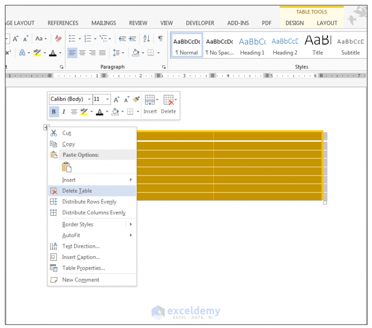This screenshot has height=328, width=372.
Task: Expand ribbon numbering dropdown arrow
Action: 95,39
